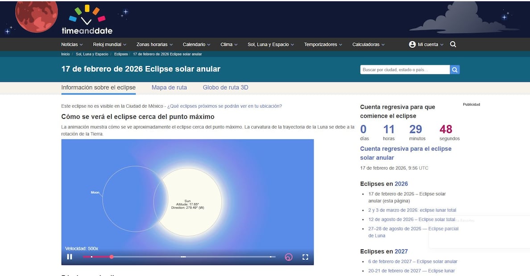
Task: Open the Cuenta regresiva para el eclipse link
Action: point(406,153)
